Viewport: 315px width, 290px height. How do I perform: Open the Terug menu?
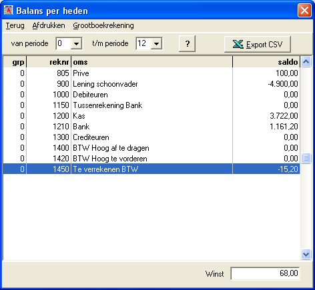[x=15, y=25]
